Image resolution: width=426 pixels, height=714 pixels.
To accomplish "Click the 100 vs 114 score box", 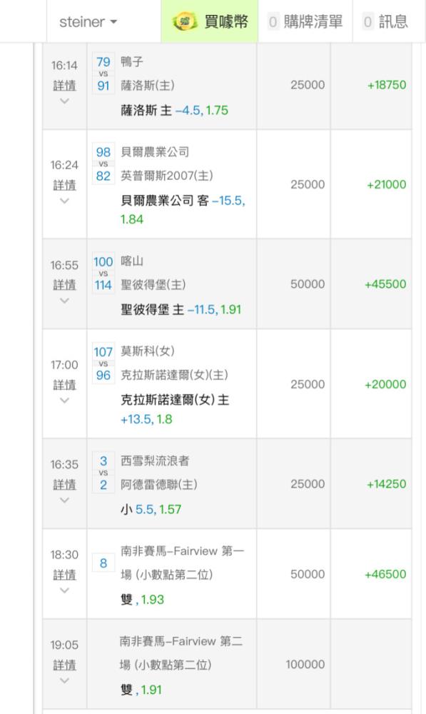I will 103,273.
